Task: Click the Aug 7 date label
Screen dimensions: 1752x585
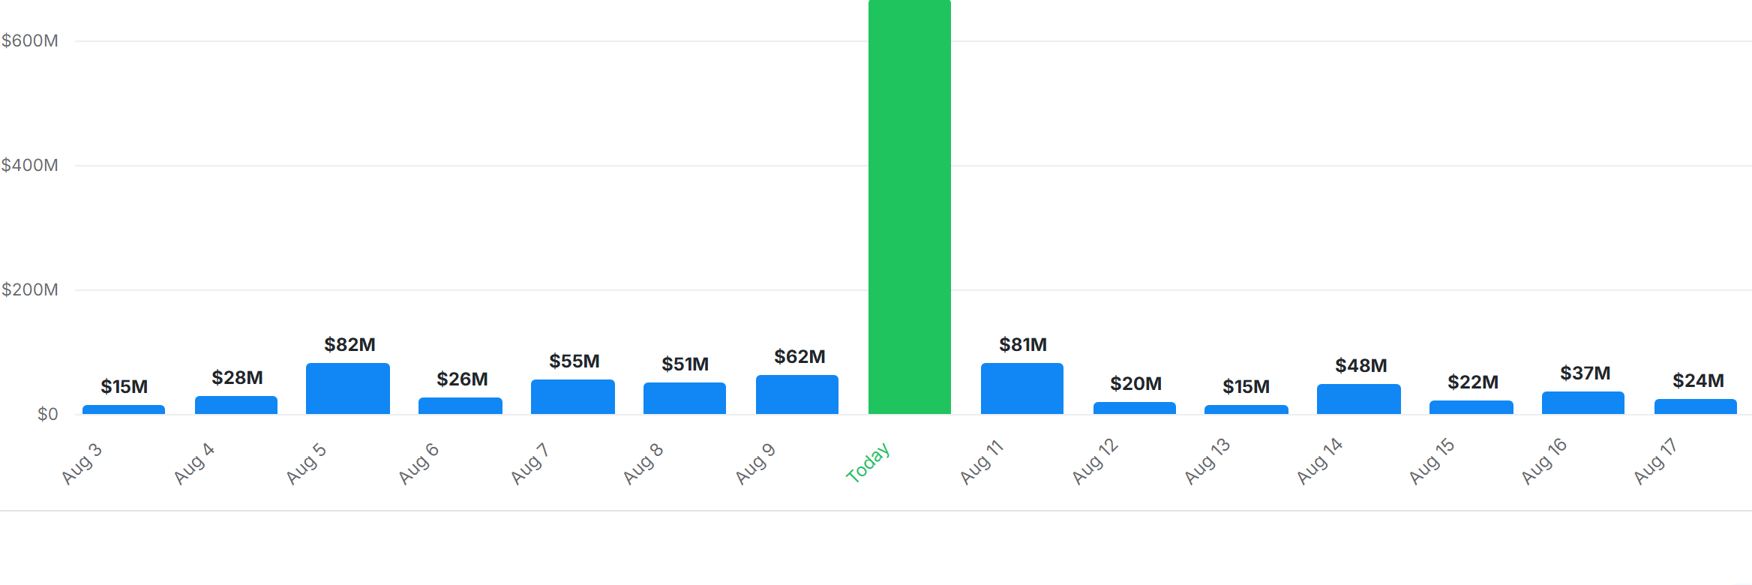Action: coord(530,463)
